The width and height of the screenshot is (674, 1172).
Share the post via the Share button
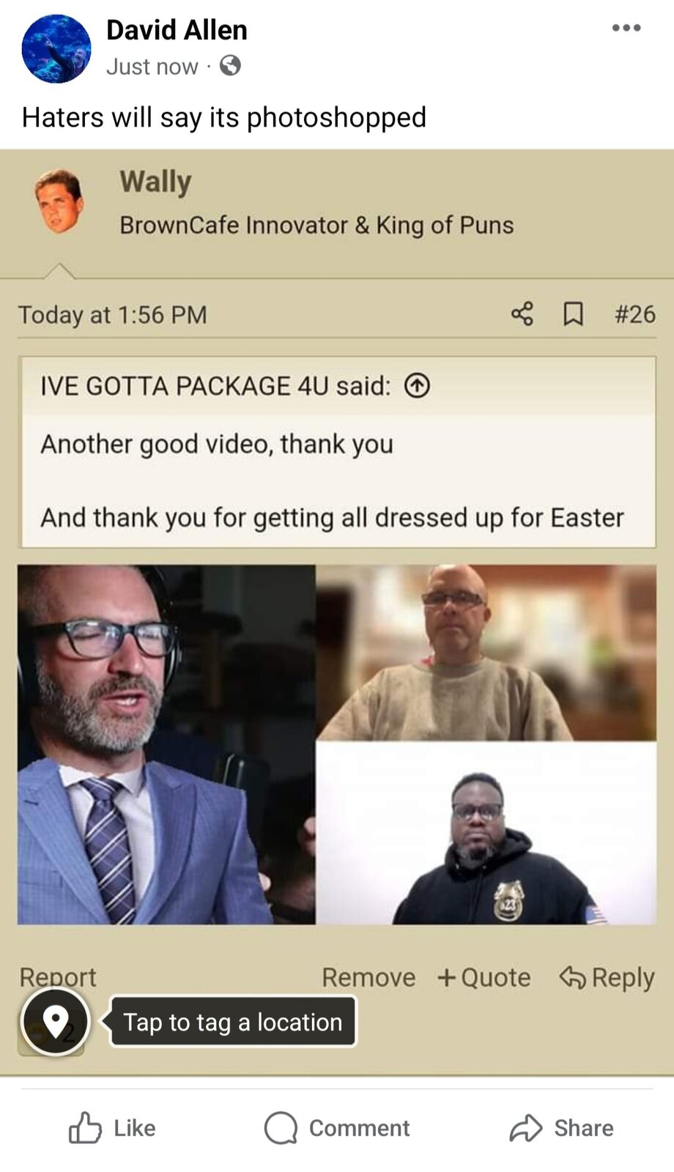click(x=561, y=1127)
